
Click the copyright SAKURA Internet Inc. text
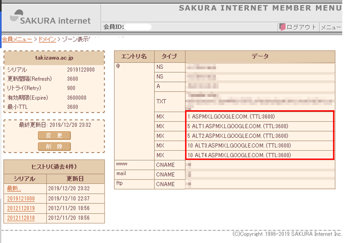click(x=287, y=234)
